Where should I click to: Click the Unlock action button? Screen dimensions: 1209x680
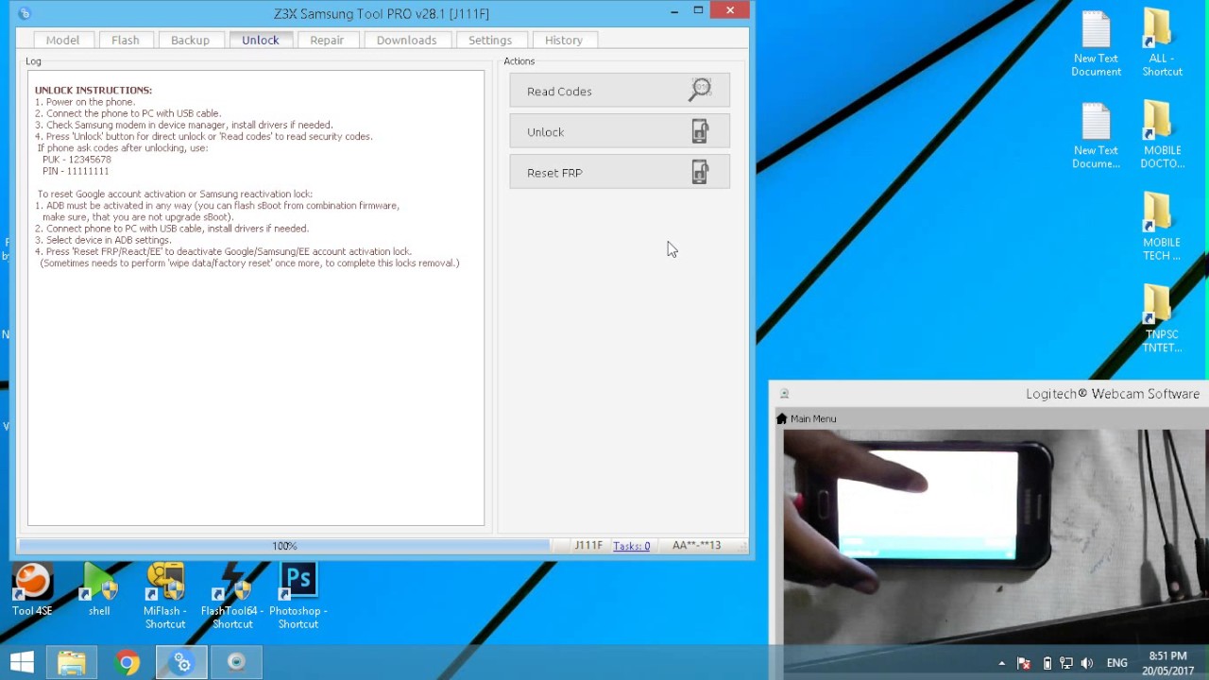tap(620, 131)
